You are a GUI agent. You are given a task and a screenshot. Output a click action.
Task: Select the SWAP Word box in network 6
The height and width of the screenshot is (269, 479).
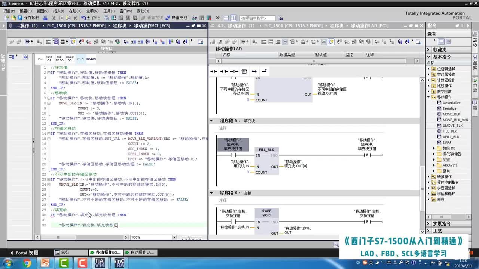pyautogui.click(x=266, y=221)
